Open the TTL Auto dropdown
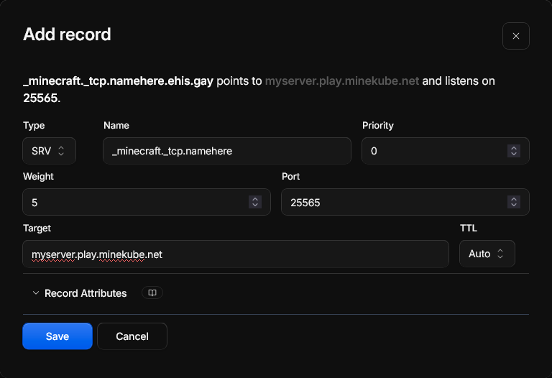 point(487,254)
